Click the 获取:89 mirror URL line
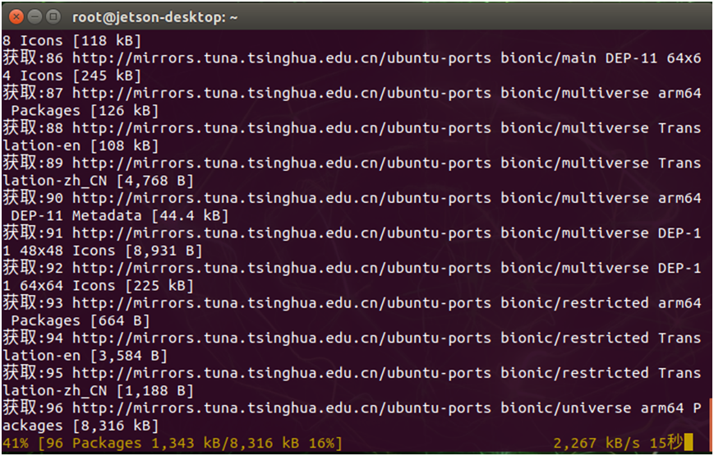This screenshot has width=714, height=456. [x=352, y=163]
